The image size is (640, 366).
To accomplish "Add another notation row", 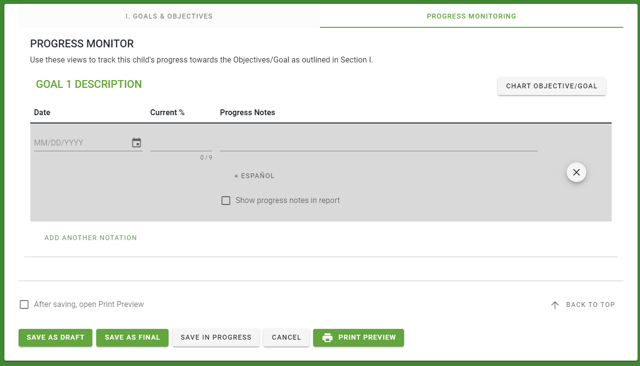I will tap(91, 238).
